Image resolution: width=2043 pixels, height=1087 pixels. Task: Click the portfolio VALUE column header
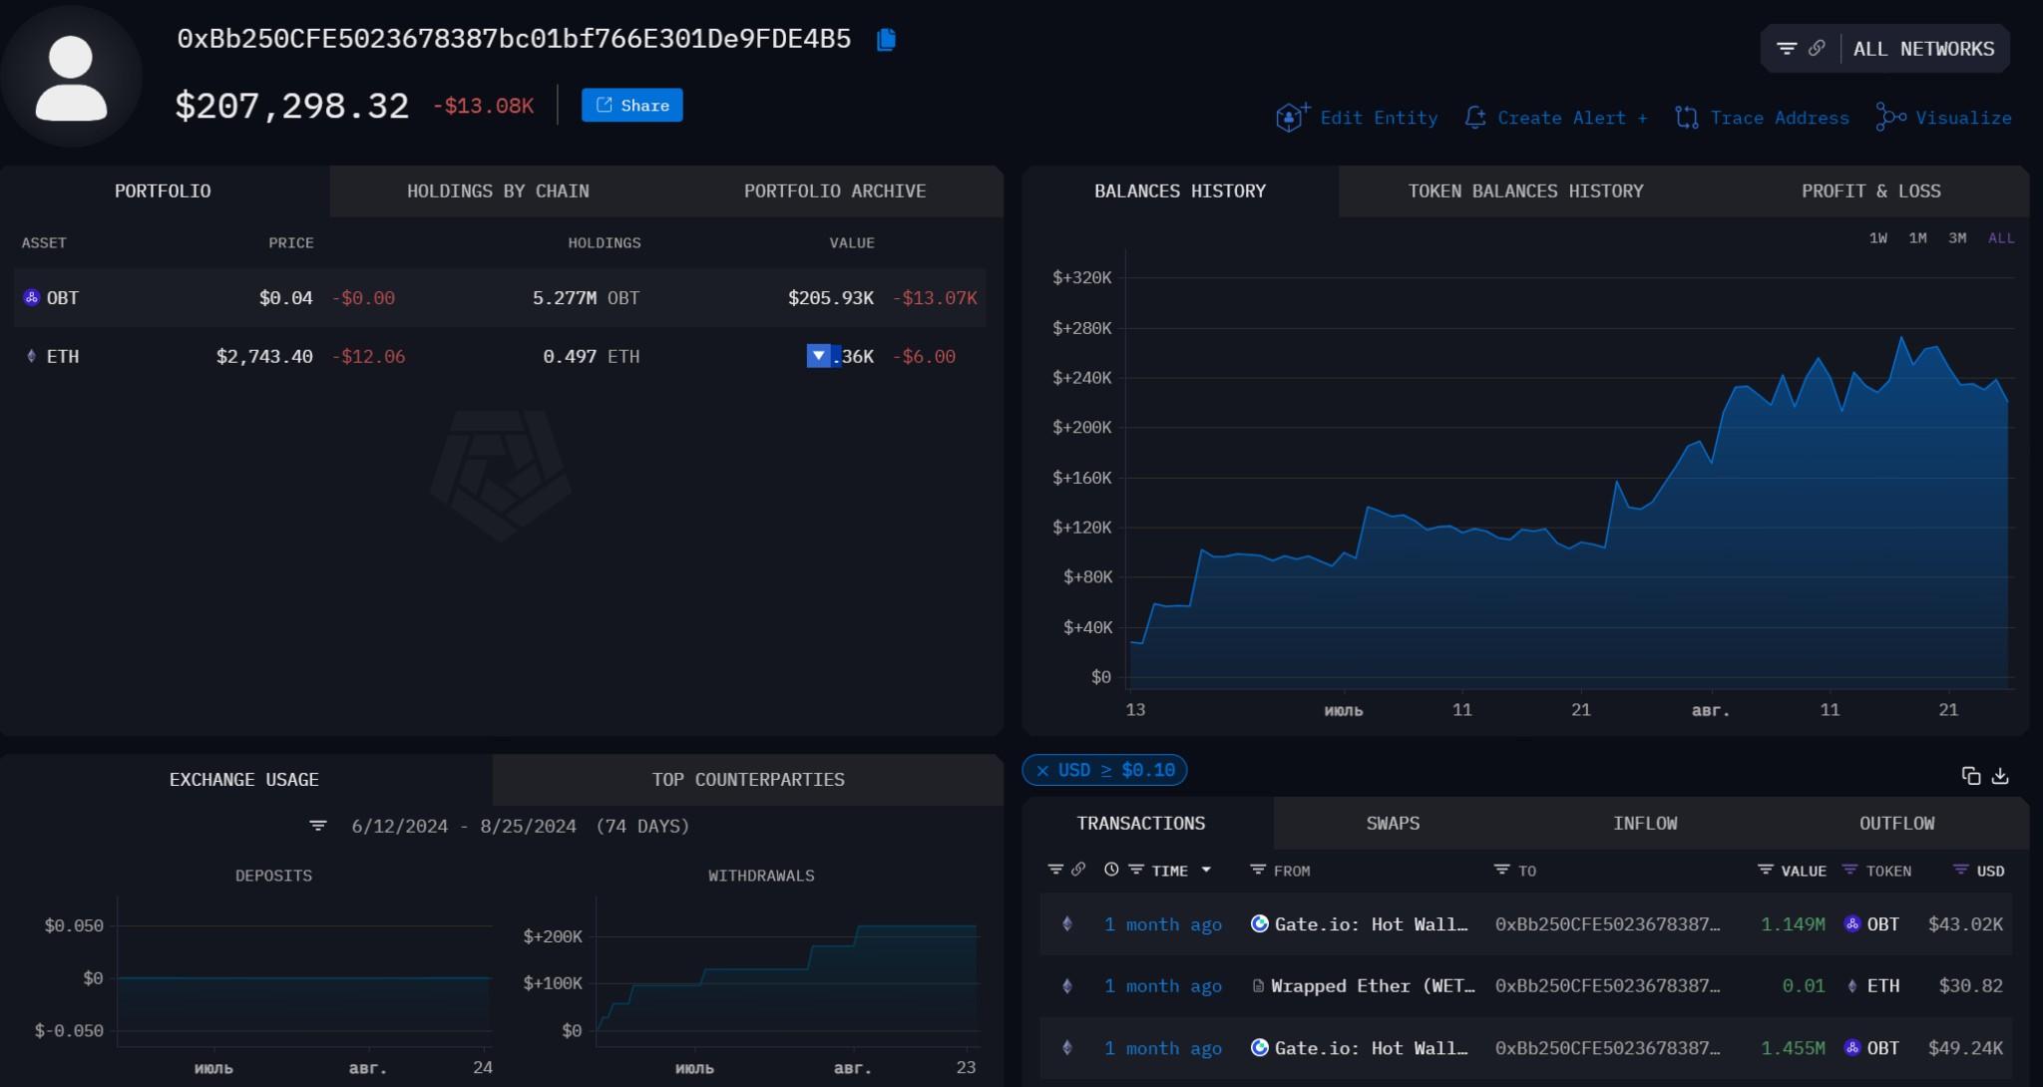tap(852, 242)
